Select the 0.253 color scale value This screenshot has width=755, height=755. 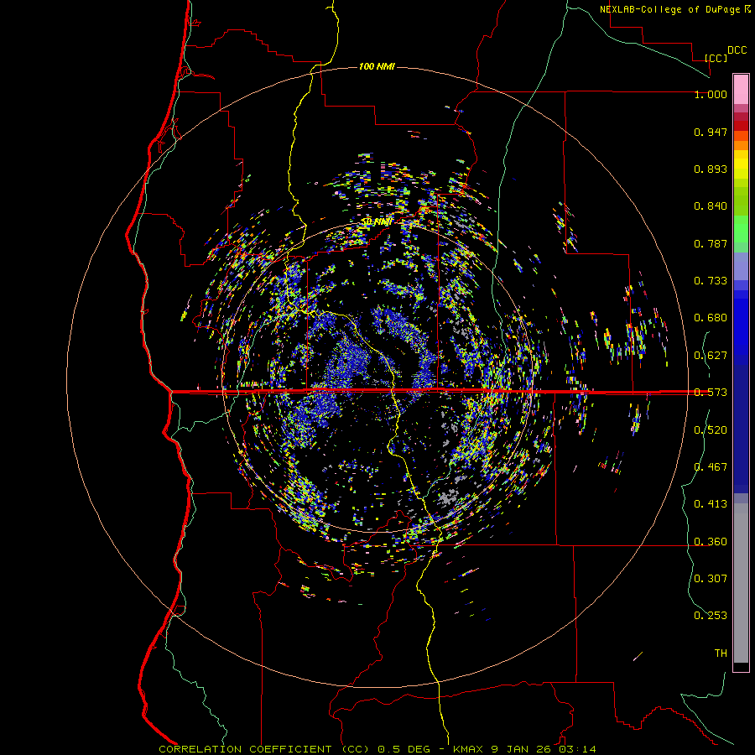click(x=711, y=616)
